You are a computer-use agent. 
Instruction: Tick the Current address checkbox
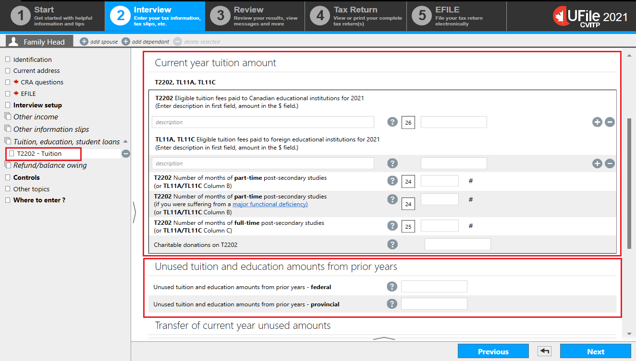tap(8, 70)
